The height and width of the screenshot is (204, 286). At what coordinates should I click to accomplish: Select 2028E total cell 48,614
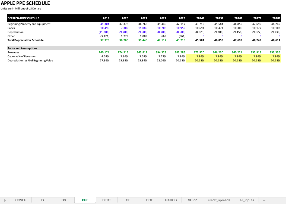[276, 40]
